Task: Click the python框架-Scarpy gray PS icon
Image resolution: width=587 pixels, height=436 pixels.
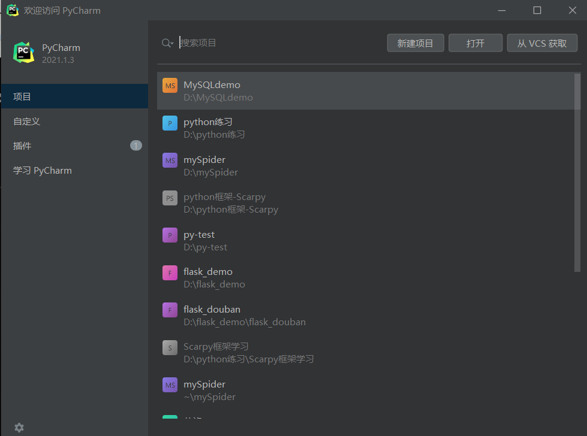Action: click(x=170, y=198)
